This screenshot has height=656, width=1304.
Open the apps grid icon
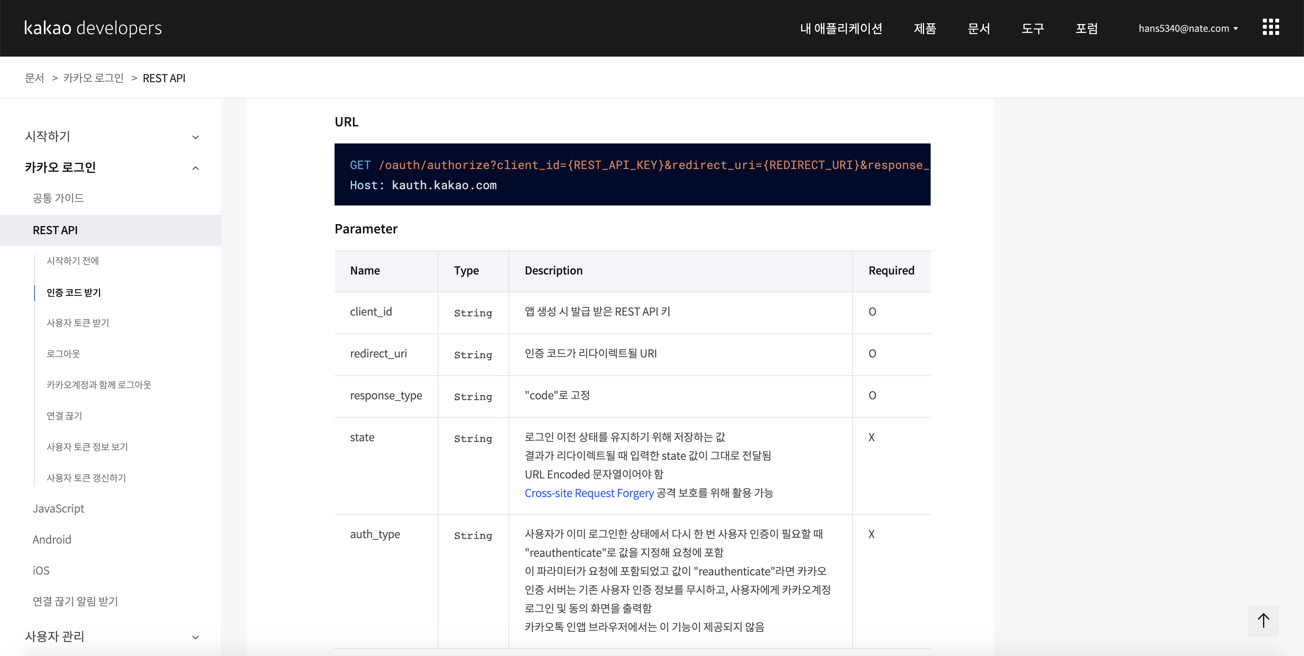(1271, 27)
